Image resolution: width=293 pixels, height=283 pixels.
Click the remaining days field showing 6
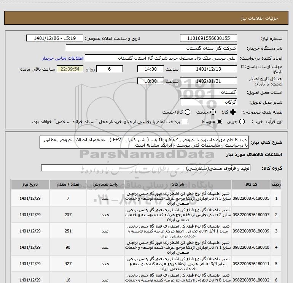tap(110, 69)
